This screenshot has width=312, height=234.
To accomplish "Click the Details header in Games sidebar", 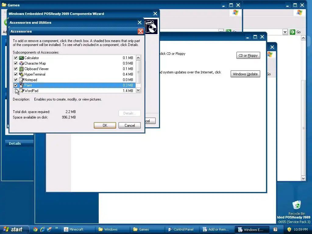I will point(19,143).
